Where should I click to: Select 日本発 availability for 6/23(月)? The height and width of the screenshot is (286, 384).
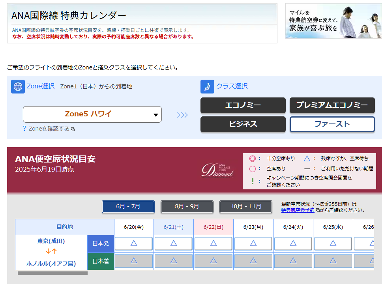click(253, 243)
